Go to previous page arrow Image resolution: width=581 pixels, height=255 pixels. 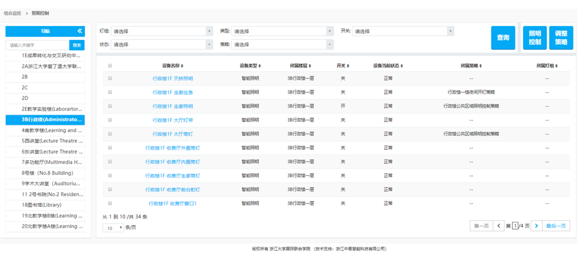(x=498, y=226)
